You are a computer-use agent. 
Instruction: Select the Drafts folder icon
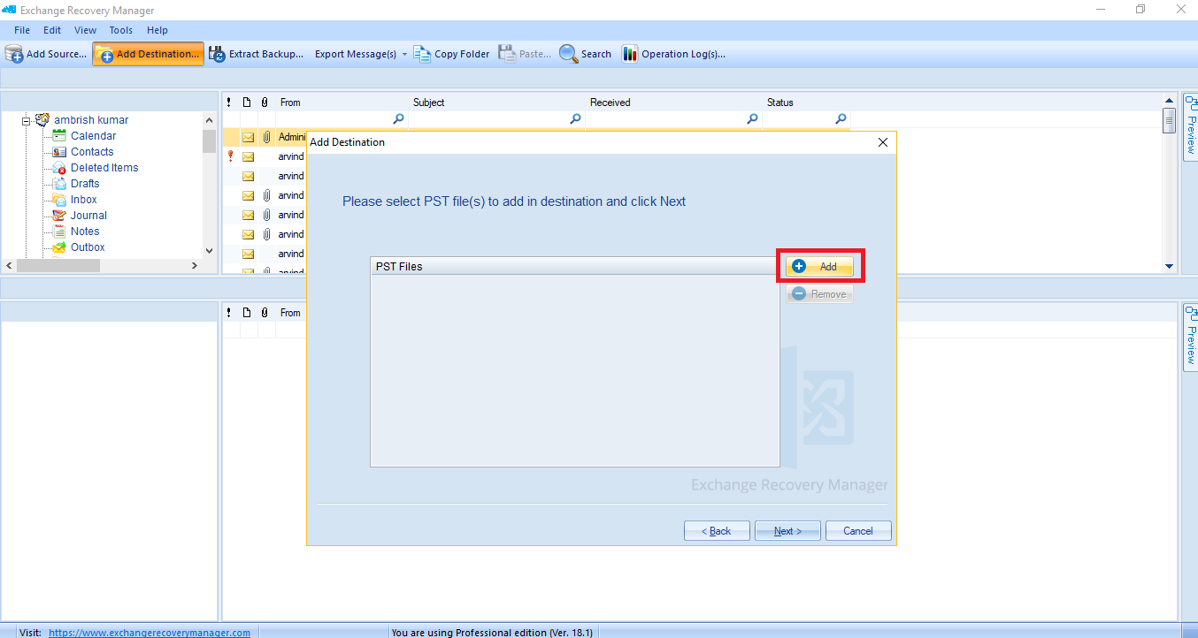click(59, 183)
